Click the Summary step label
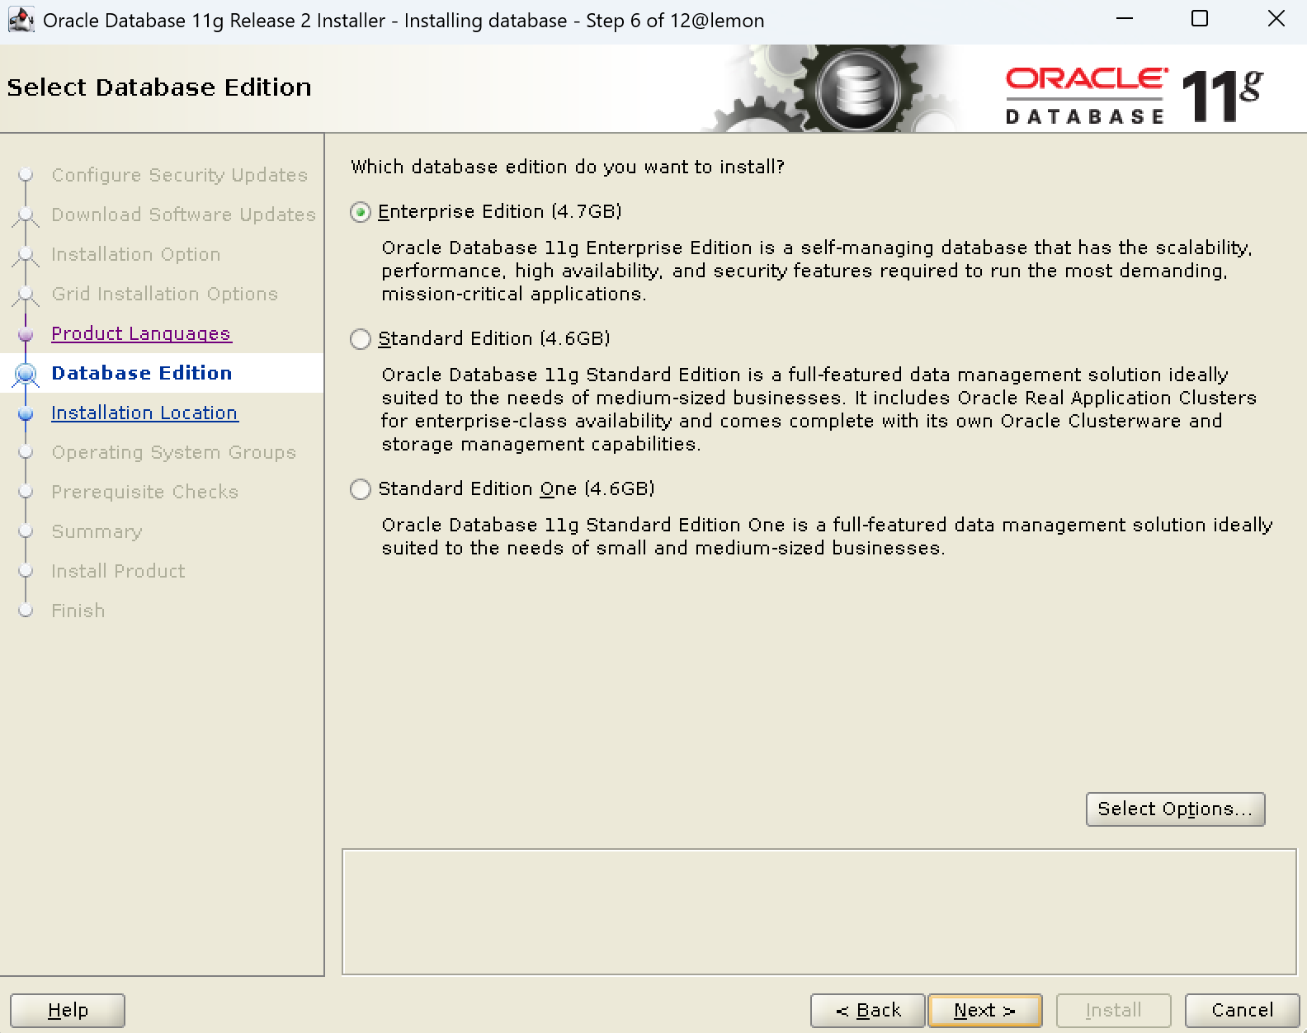1307x1033 pixels. tap(97, 531)
